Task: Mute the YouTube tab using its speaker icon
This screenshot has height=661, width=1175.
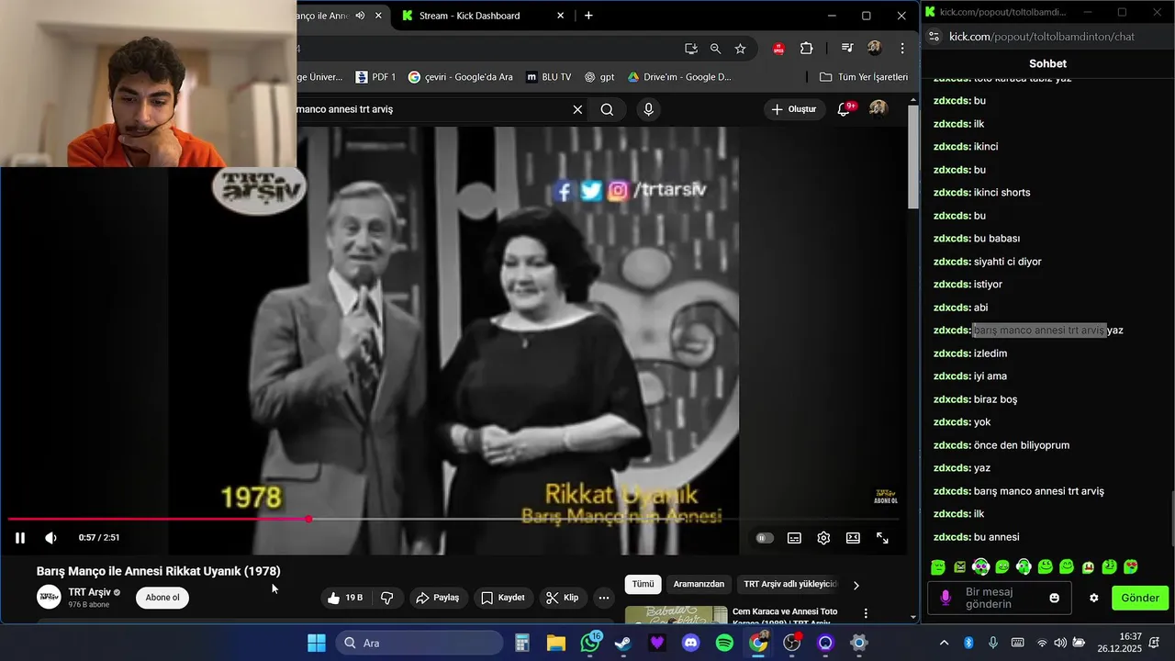Action: click(361, 16)
